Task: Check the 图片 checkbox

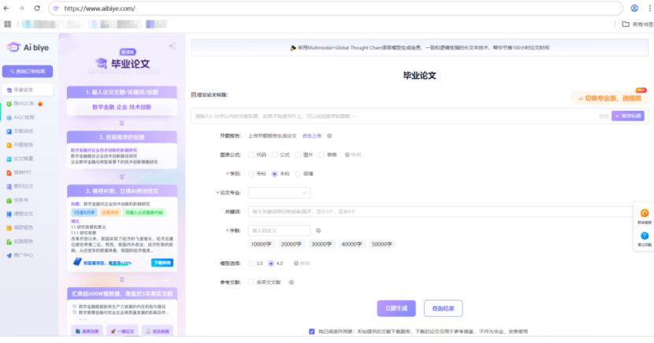Action: [x=298, y=155]
